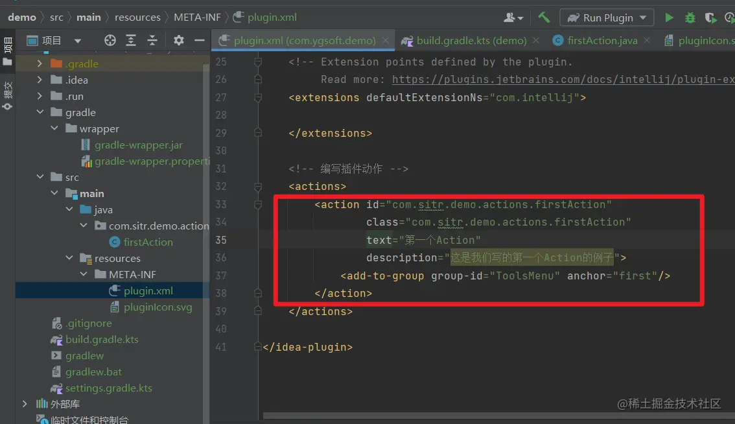The width and height of the screenshot is (735, 424).
Task: Open the 项目 side tool window
Action: click(x=8, y=51)
